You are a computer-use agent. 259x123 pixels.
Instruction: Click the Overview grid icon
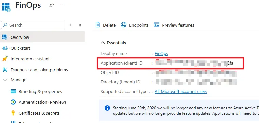click(x=5, y=37)
